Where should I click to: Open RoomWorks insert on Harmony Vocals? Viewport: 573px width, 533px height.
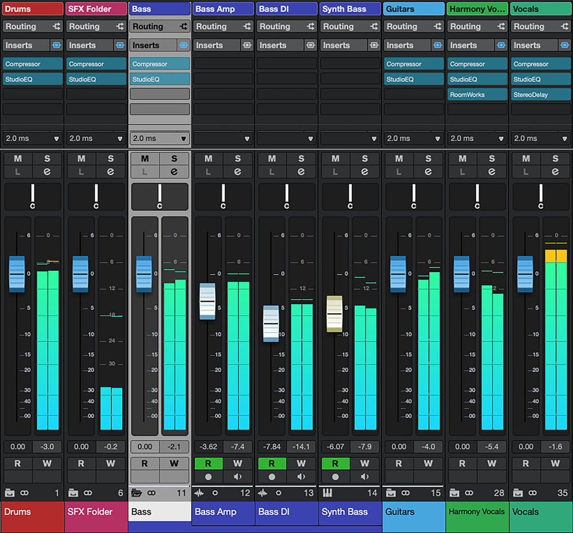(477, 94)
